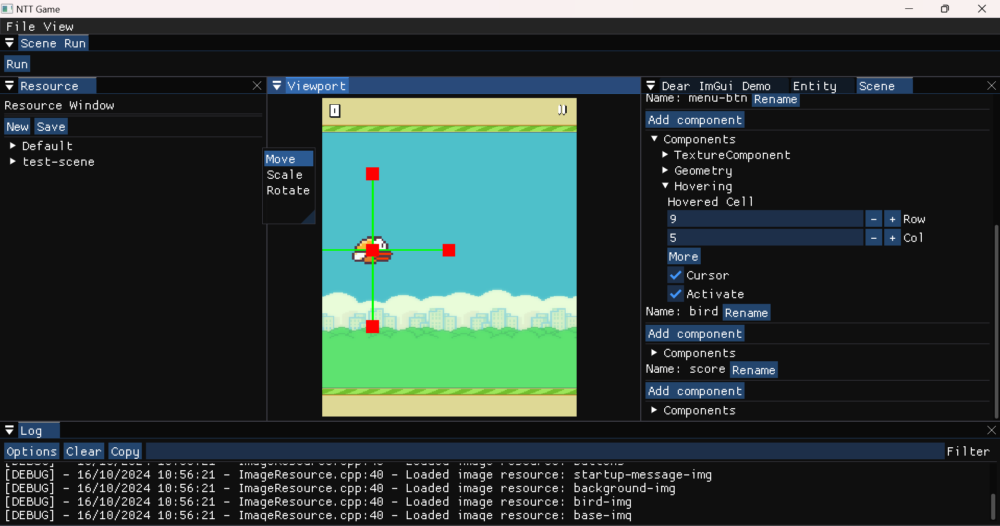Toggle the Activate checkbox

pos(676,294)
